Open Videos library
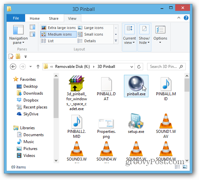Image resolution: width=199 pixels, height=180 pixels. pyautogui.click(x=26, y=156)
